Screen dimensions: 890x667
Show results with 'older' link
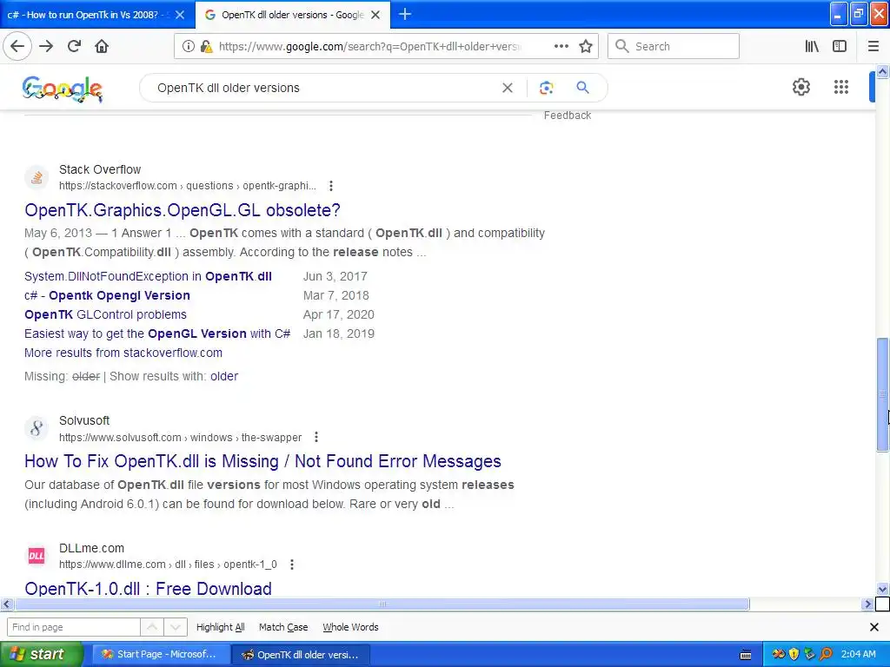pos(224,376)
